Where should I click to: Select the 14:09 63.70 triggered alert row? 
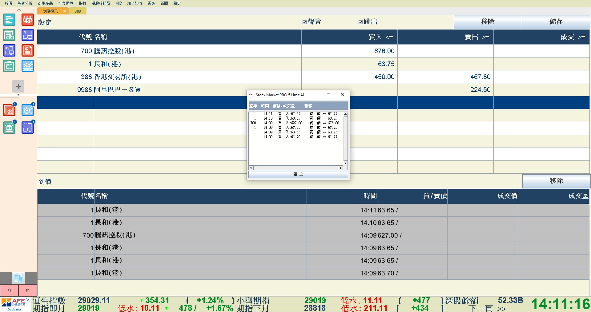pyautogui.click(x=313, y=273)
